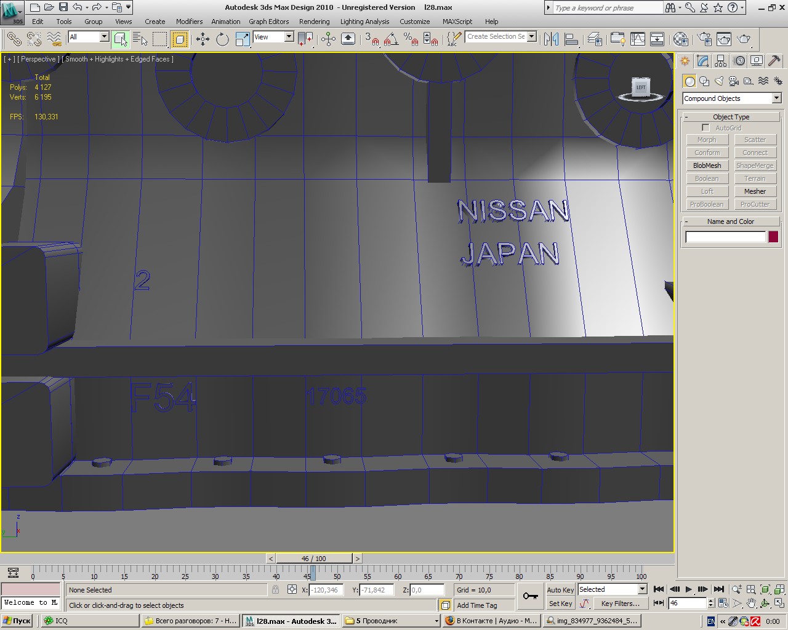Toggle Auto Key animation mode
788x630 pixels.
560,589
